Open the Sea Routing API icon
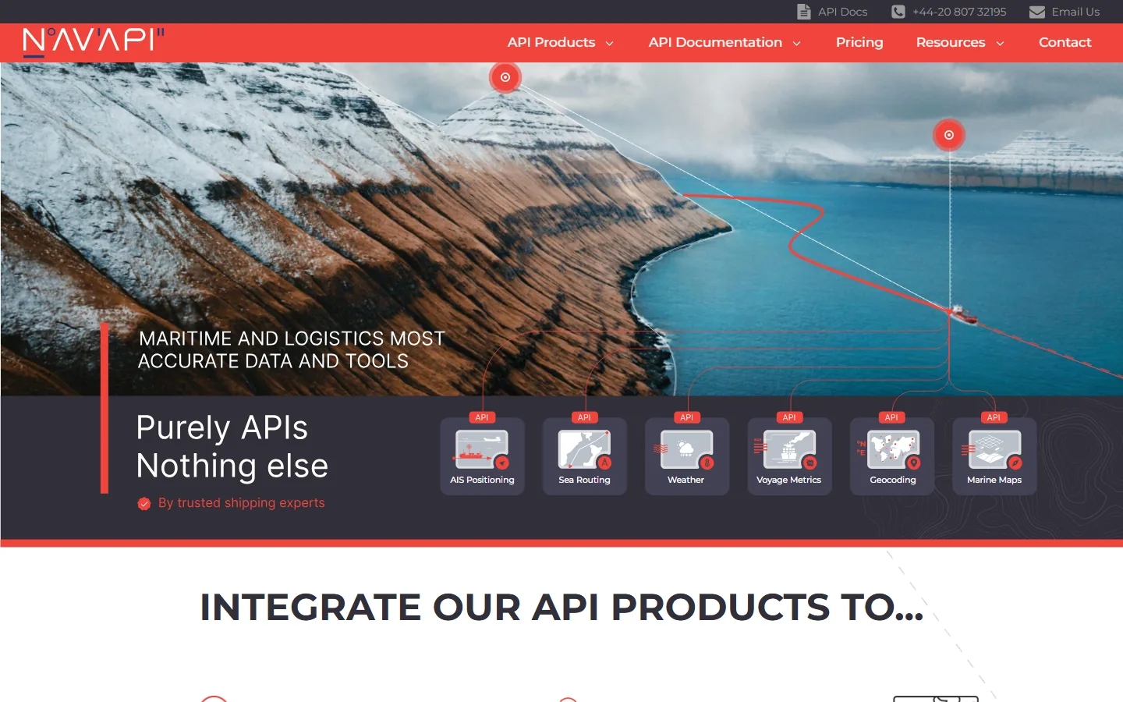Screen dimensions: 1123x702 tap(584, 450)
